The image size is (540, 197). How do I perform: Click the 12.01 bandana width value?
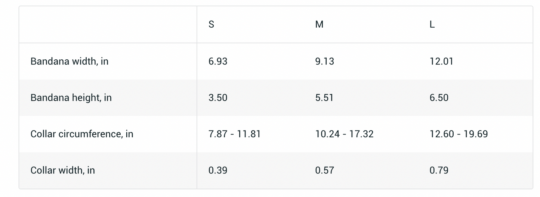click(x=441, y=61)
